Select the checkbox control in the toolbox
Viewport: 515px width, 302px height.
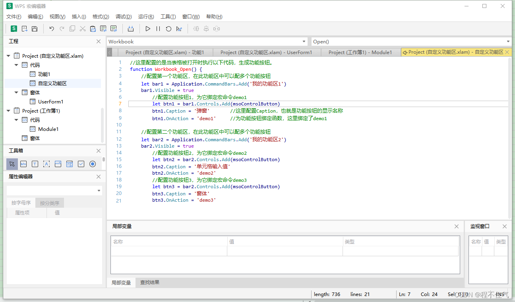(x=81, y=164)
